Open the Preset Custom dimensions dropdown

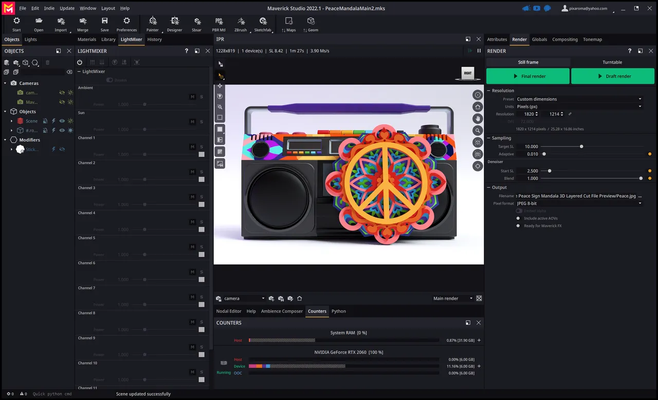tap(579, 99)
